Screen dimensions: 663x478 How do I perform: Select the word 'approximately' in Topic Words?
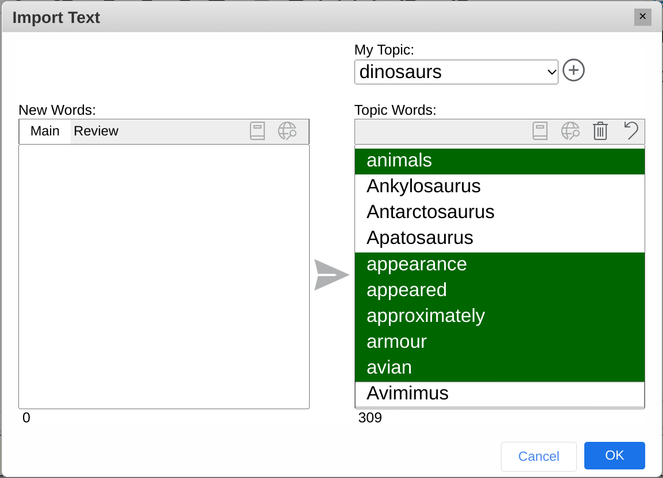pyautogui.click(x=500, y=316)
